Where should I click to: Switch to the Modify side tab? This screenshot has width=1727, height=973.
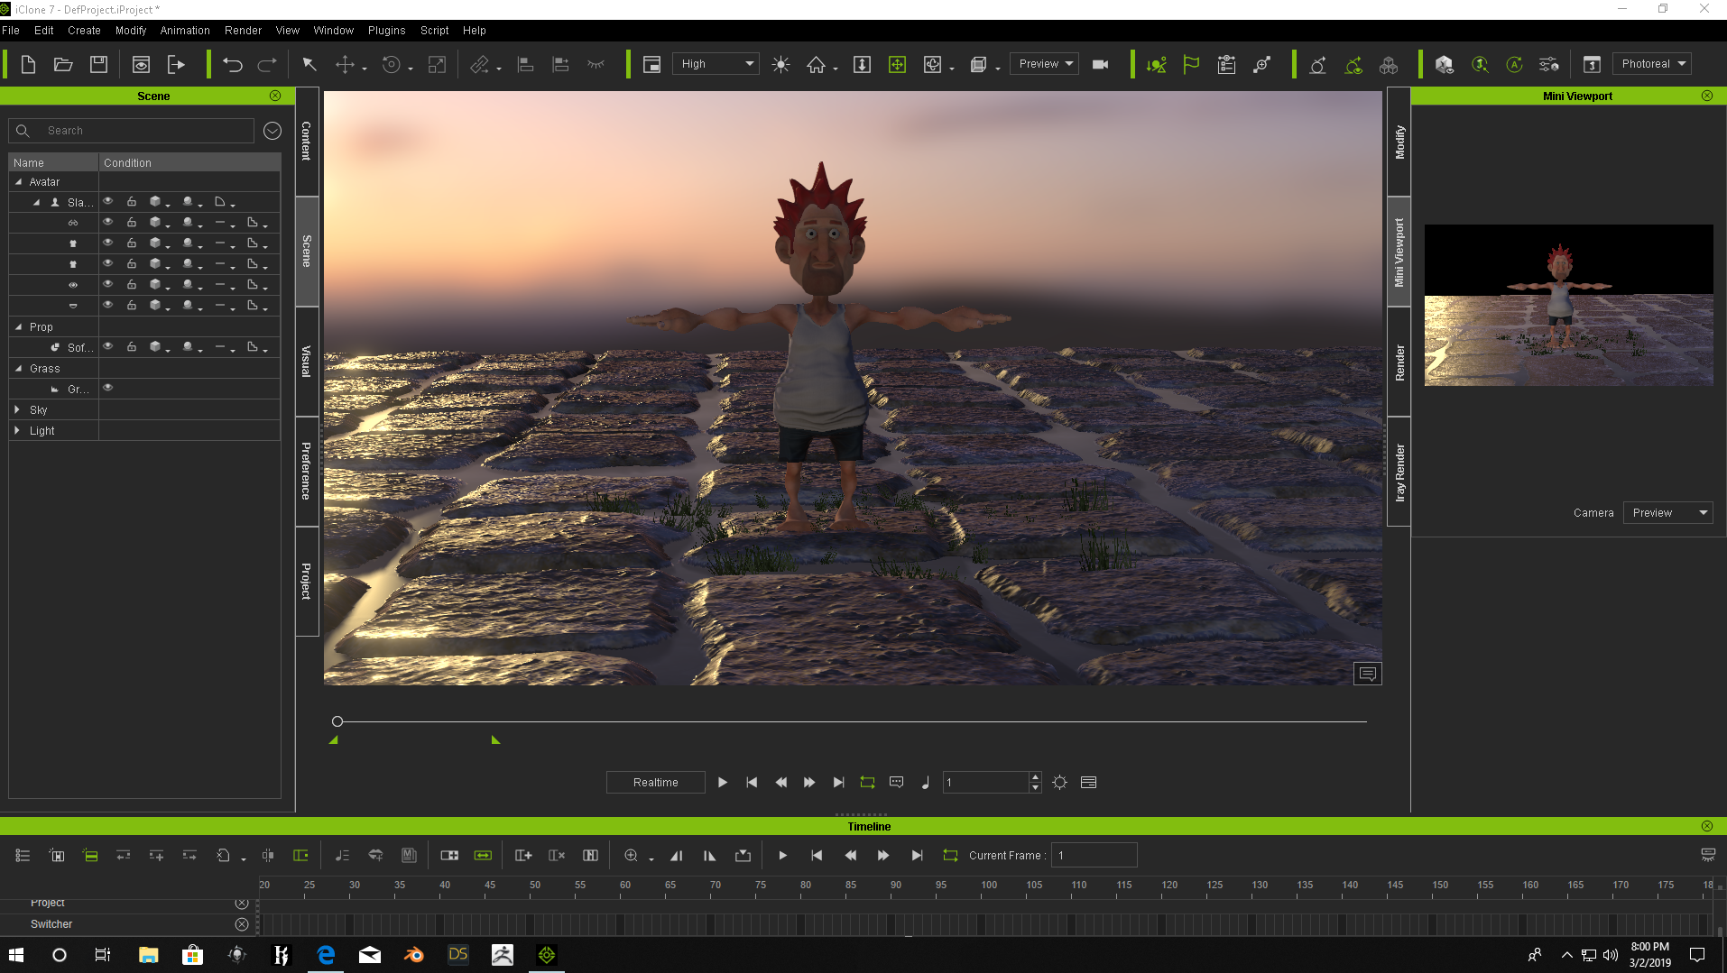coord(1399,142)
